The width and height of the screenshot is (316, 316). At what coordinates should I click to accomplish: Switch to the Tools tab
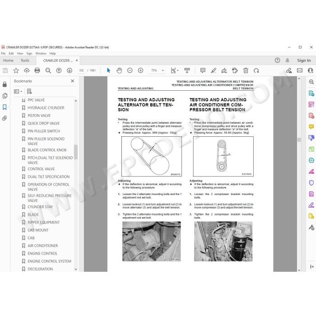pyautogui.click(x=25, y=60)
